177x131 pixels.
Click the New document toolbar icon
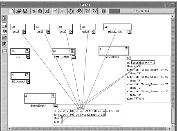12,11
